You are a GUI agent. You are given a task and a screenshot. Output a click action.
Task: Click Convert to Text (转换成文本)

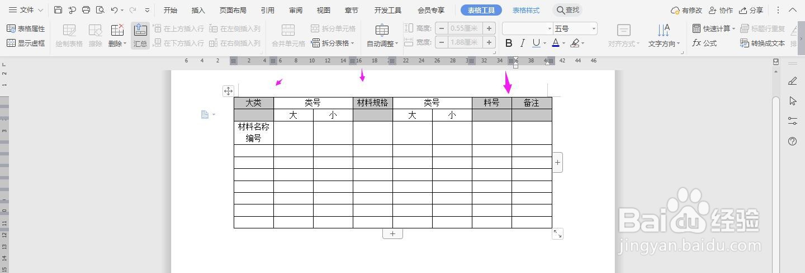pyautogui.click(x=763, y=43)
